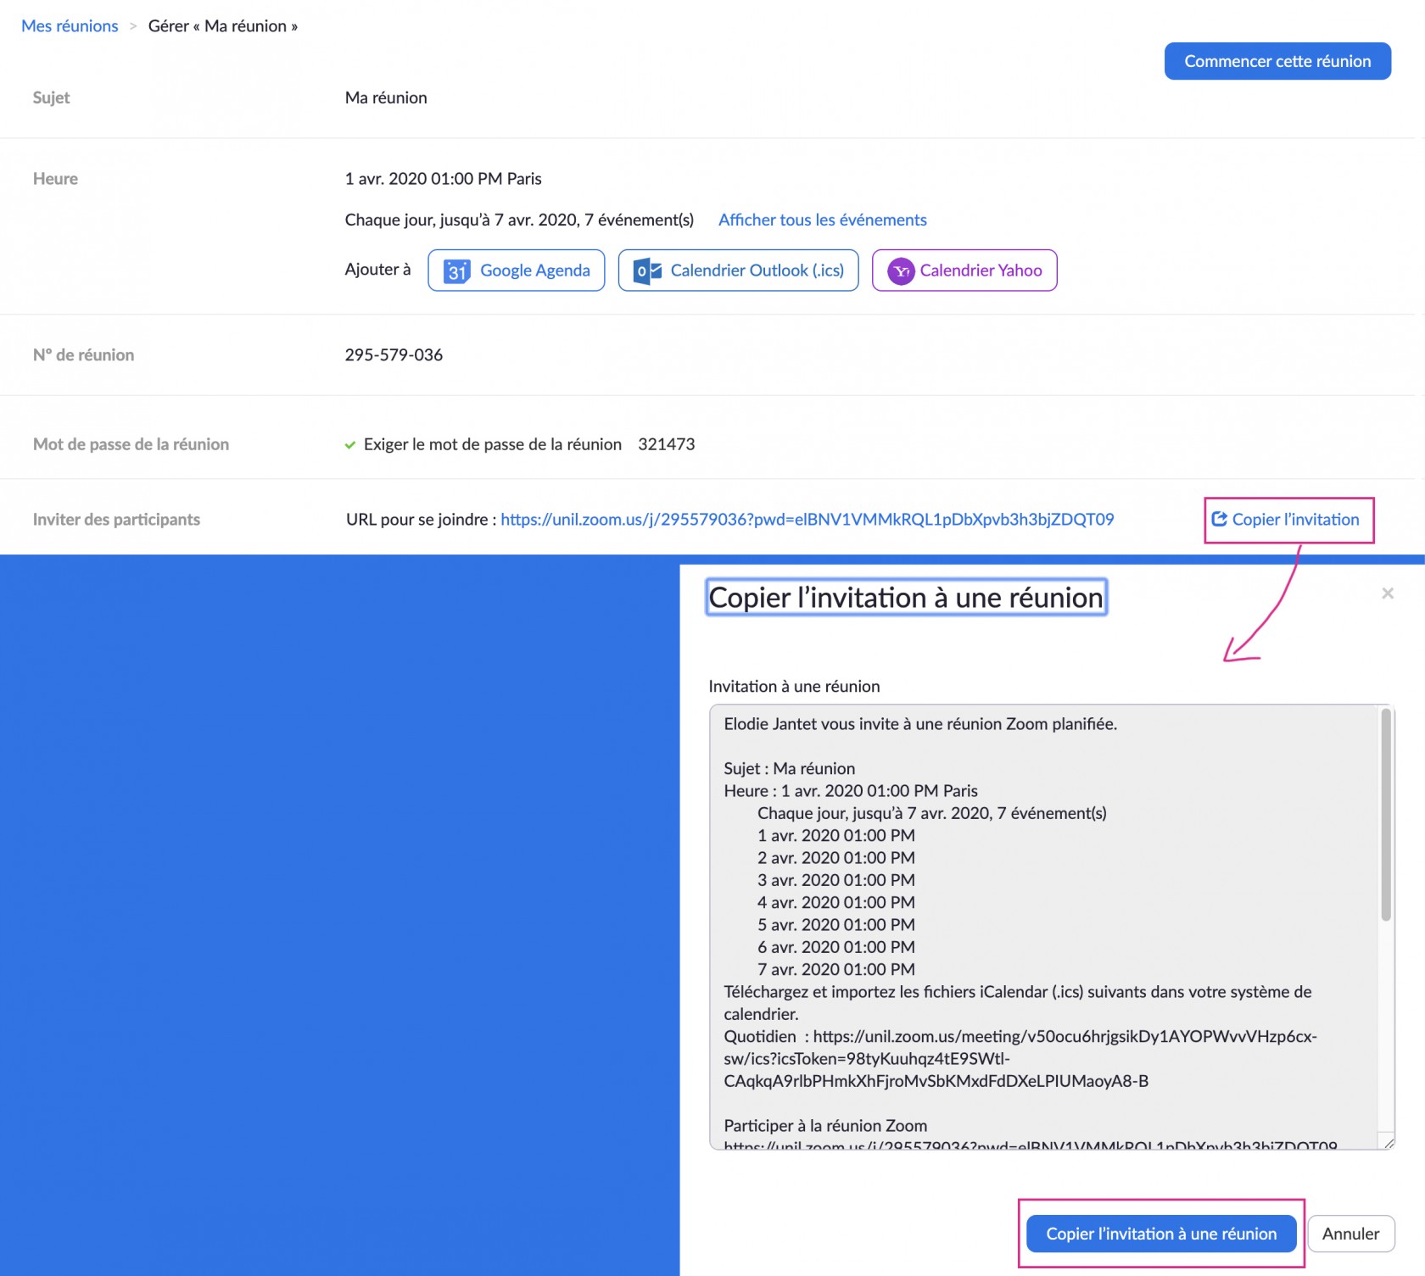This screenshot has height=1276, width=1425.
Task: Open Afficher tous les événements link
Action: tap(822, 220)
